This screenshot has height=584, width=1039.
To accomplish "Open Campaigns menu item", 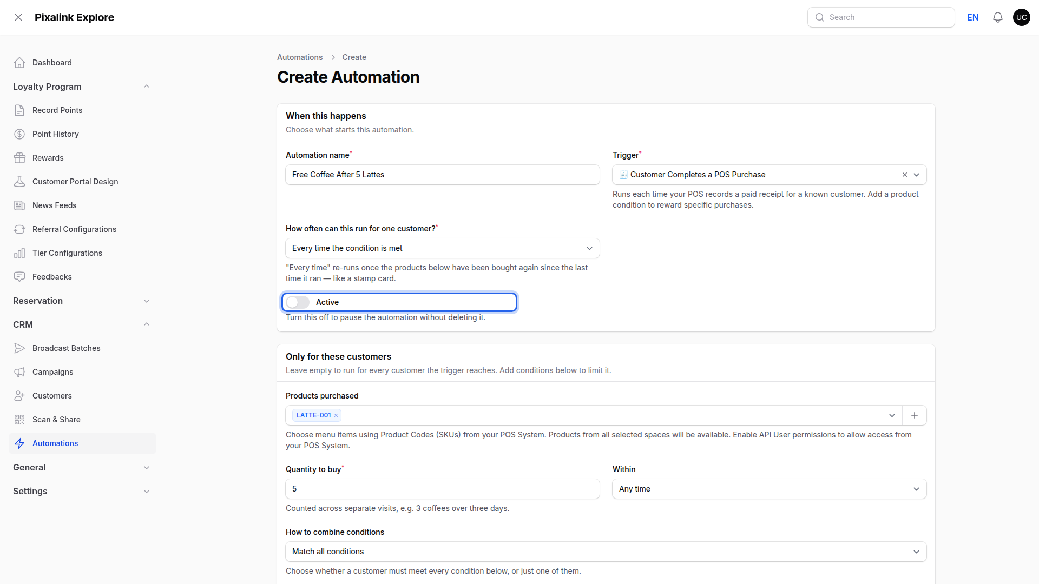I will (82, 372).
